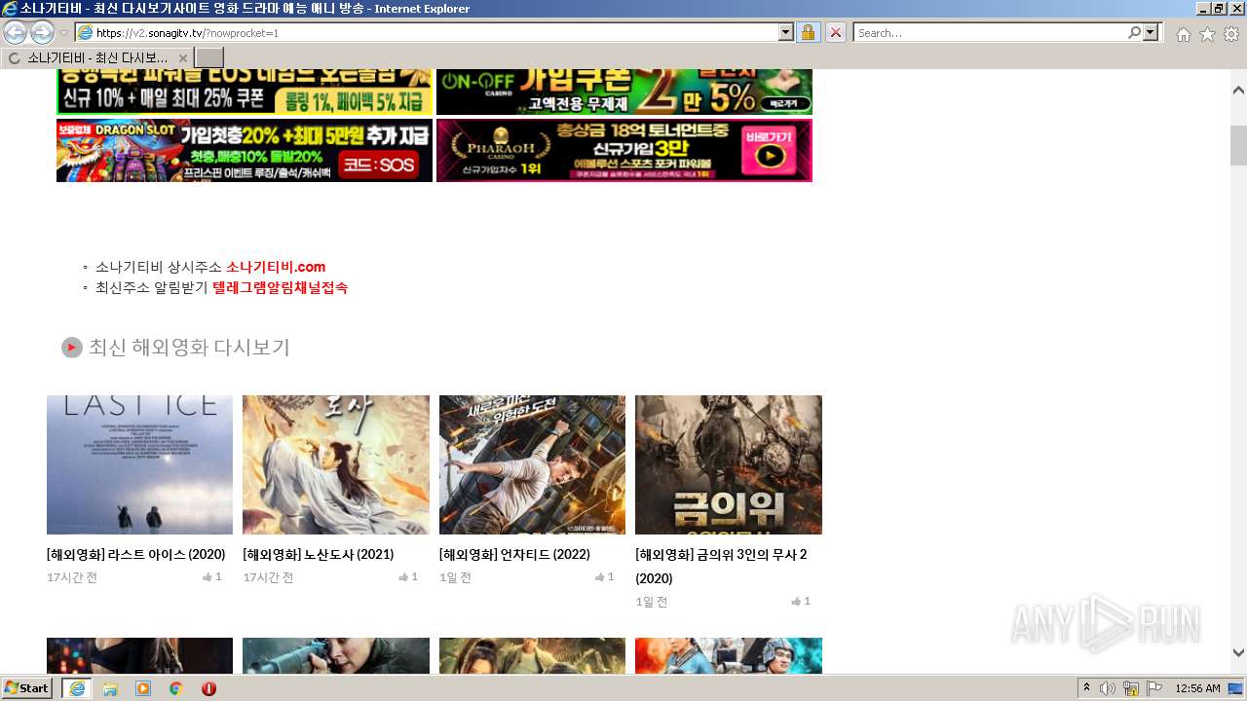Open the Dragon Slot ad banner

tap(245, 150)
